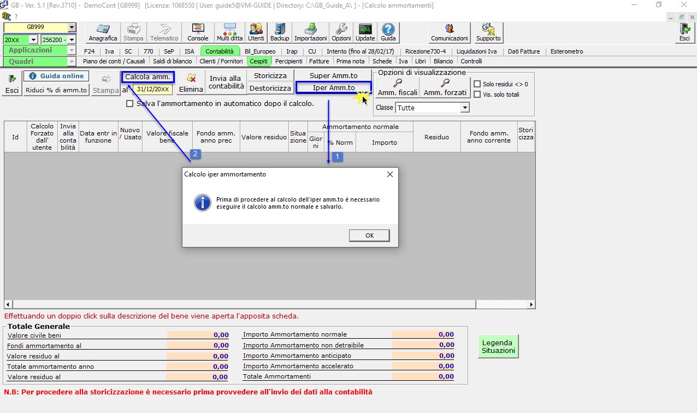Image resolution: width=697 pixels, height=413 pixels.
Task: Go to the Prima nota tab
Action: pos(350,61)
